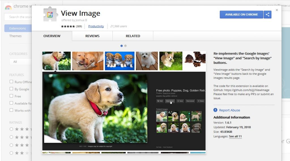Switch to the Reviews tab
Viewport: 290px width, 161px height.
[92, 36]
